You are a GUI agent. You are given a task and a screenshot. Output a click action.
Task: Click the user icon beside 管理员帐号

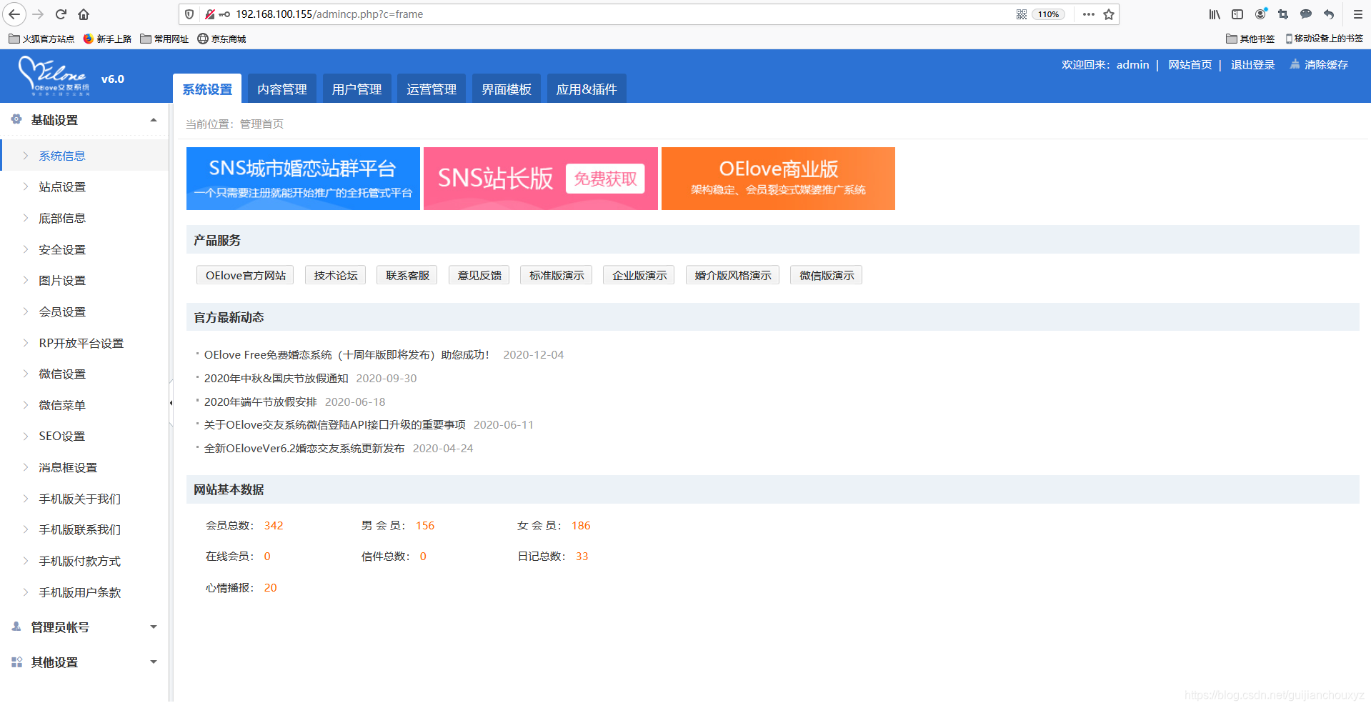pos(16,627)
